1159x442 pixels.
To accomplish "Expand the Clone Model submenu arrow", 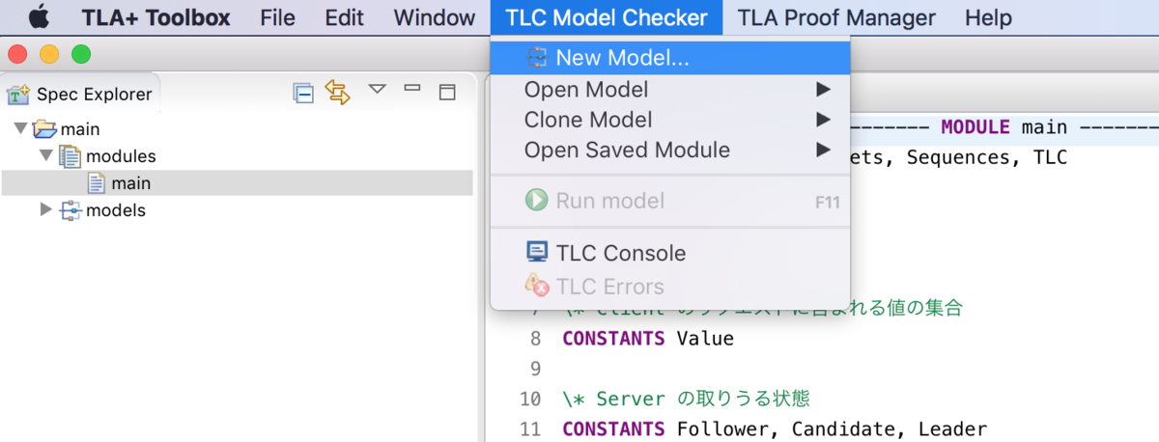I will 823,120.
